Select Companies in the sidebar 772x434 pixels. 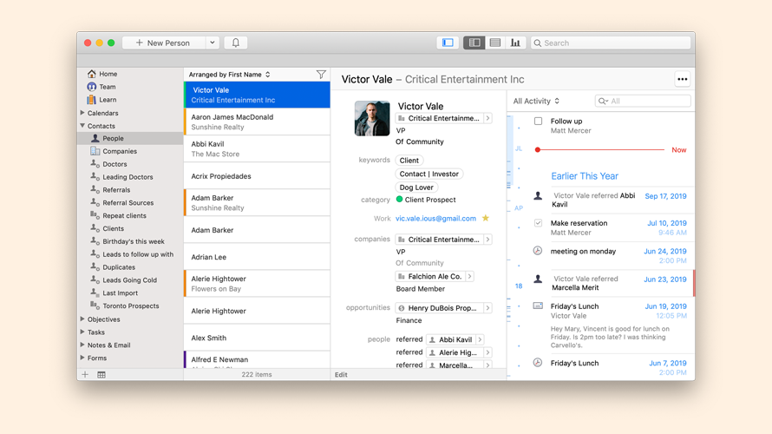click(x=120, y=151)
